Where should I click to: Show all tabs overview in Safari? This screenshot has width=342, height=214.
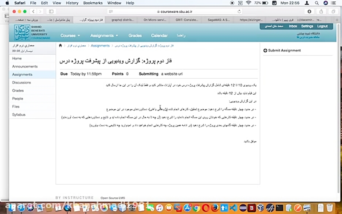333,11
